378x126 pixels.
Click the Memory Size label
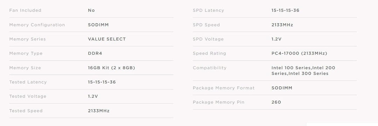(25, 68)
